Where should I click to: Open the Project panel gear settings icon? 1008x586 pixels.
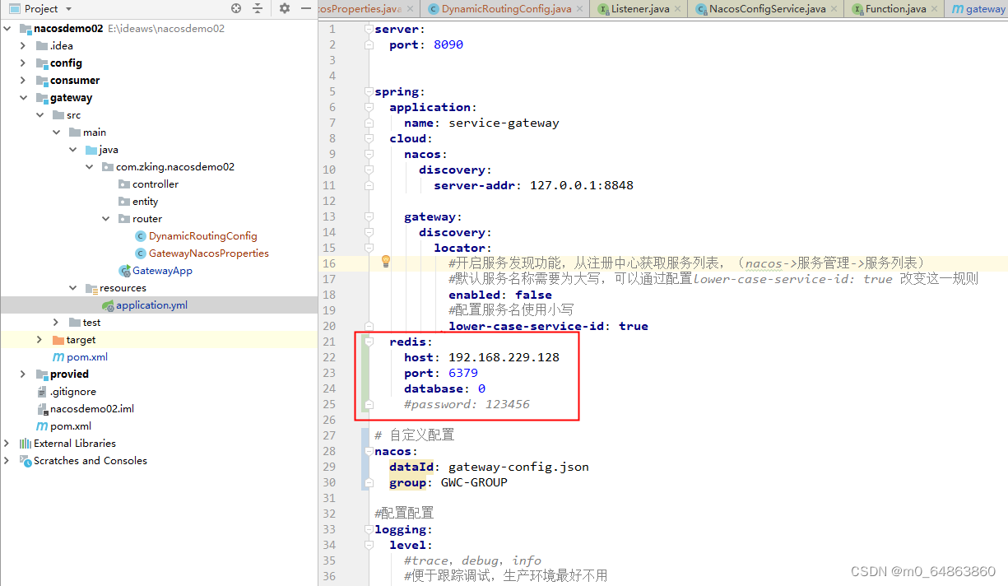click(x=285, y=8)
